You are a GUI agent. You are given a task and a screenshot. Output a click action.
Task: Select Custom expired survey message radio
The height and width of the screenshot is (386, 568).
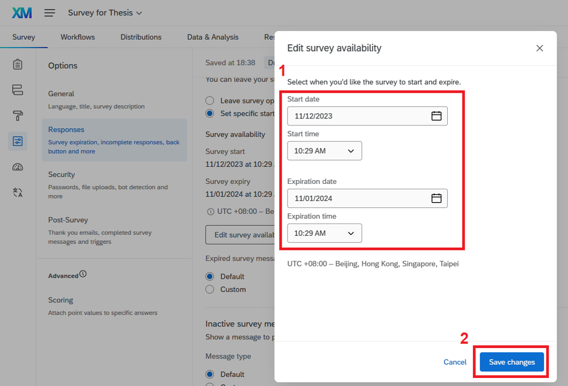(x=210, y=289)
